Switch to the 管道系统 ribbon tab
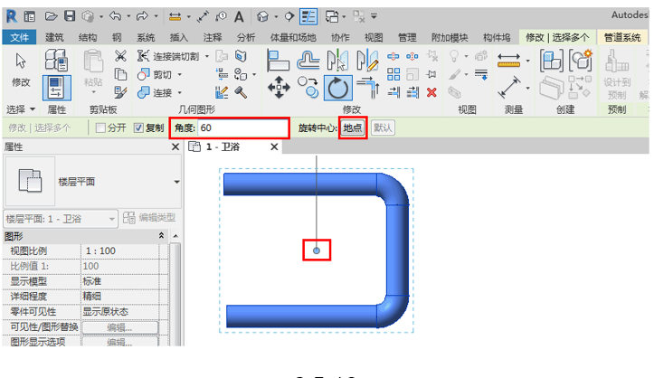 624,37
